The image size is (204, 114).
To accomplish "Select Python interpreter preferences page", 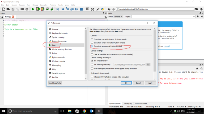I will pyautogui.click(x=66, y=41).
